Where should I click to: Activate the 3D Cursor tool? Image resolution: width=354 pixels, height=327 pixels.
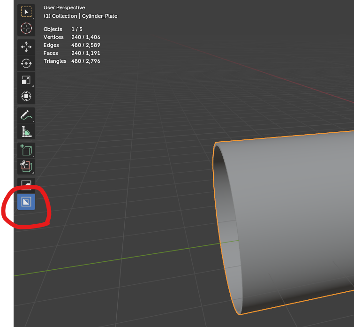pos(26,28)
